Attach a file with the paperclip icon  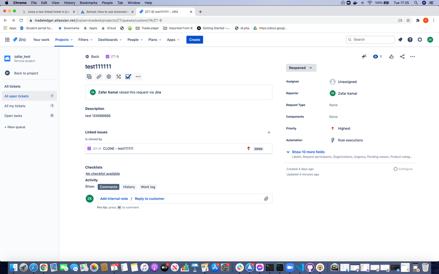pyautogui.click(x=266, y=198)
